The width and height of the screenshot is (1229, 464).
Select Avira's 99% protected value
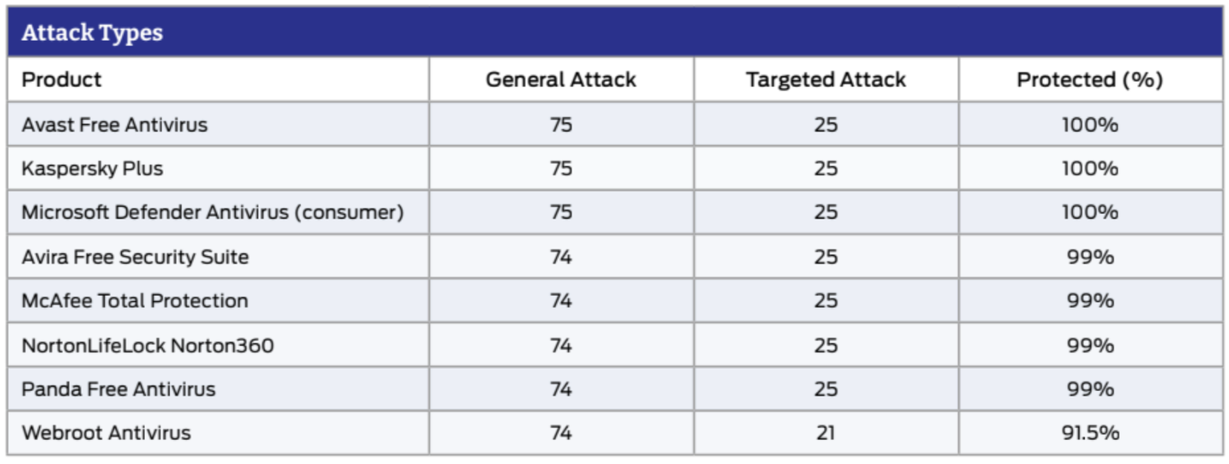pyautogui.click(x=1090, y=257)
